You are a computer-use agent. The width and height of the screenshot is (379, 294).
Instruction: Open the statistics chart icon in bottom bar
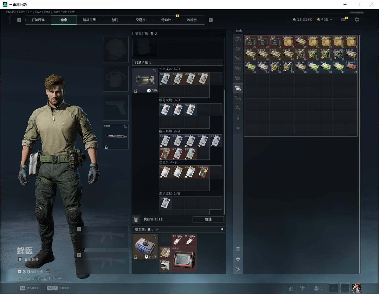[290, 288]
